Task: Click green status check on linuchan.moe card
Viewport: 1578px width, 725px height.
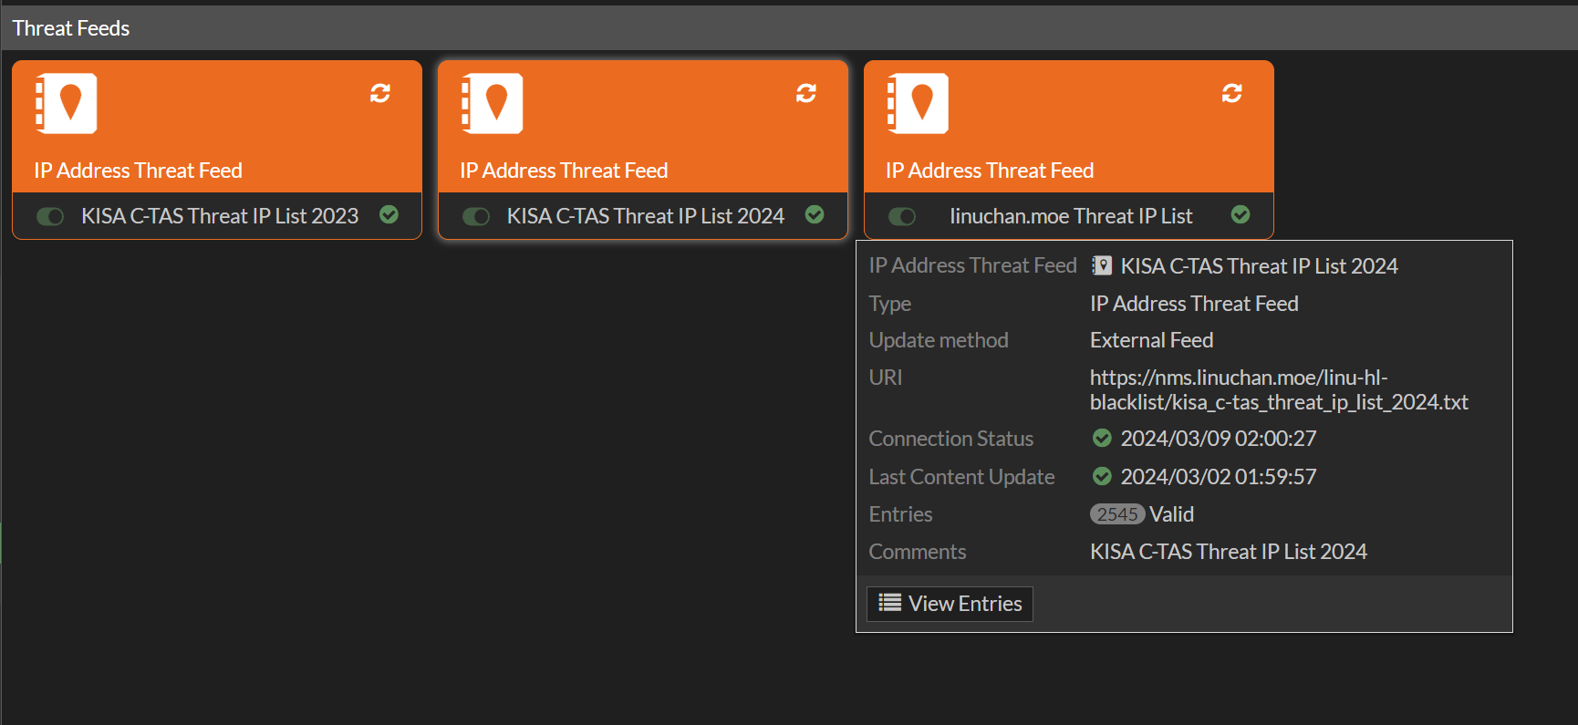Action: pos(1241,214)
